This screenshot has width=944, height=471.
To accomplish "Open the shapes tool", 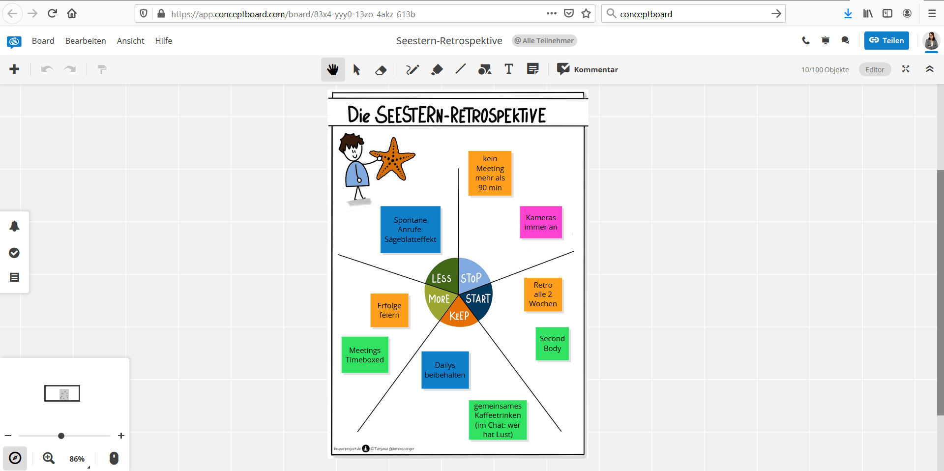I will pos(484,69).
